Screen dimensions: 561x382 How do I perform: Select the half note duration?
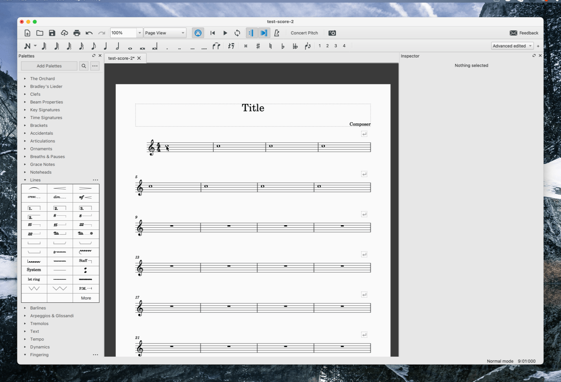click(x=118, y=46)
